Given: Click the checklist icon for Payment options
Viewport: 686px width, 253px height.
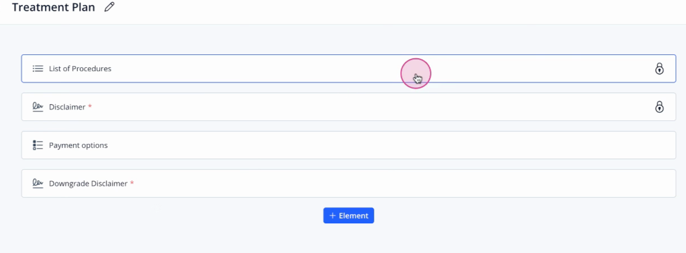Looking at the screenshot, I should pyautogui.click(x=38, y=145).
